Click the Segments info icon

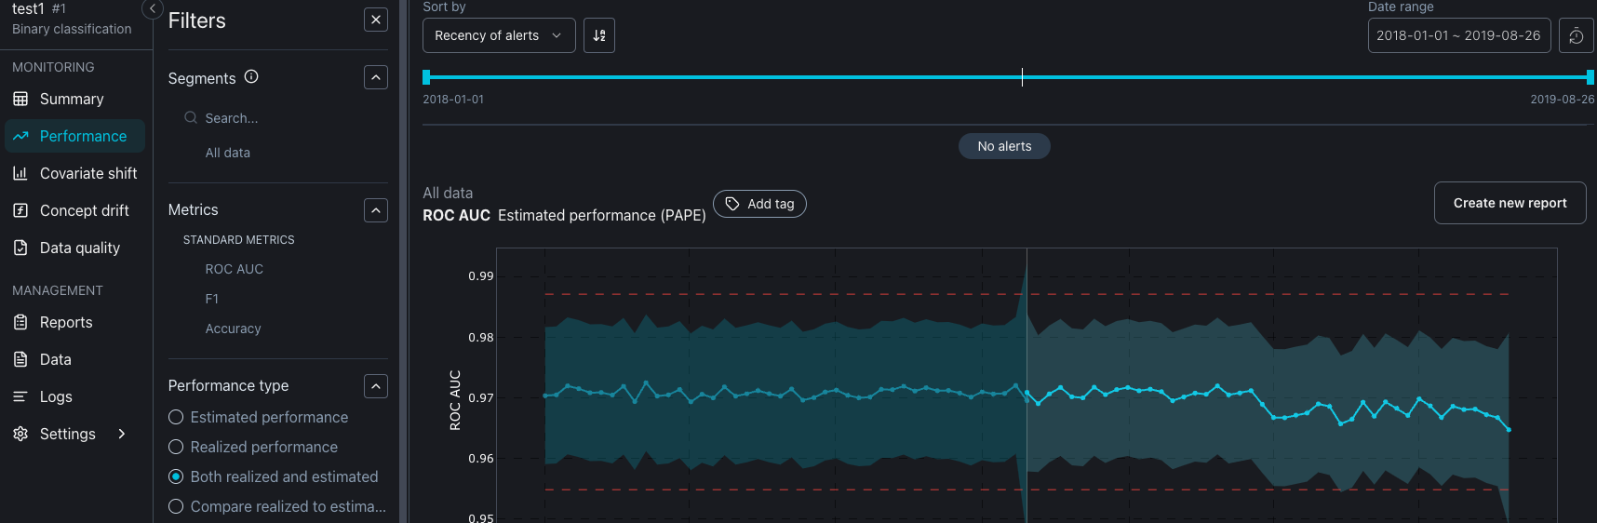[251, 77]
